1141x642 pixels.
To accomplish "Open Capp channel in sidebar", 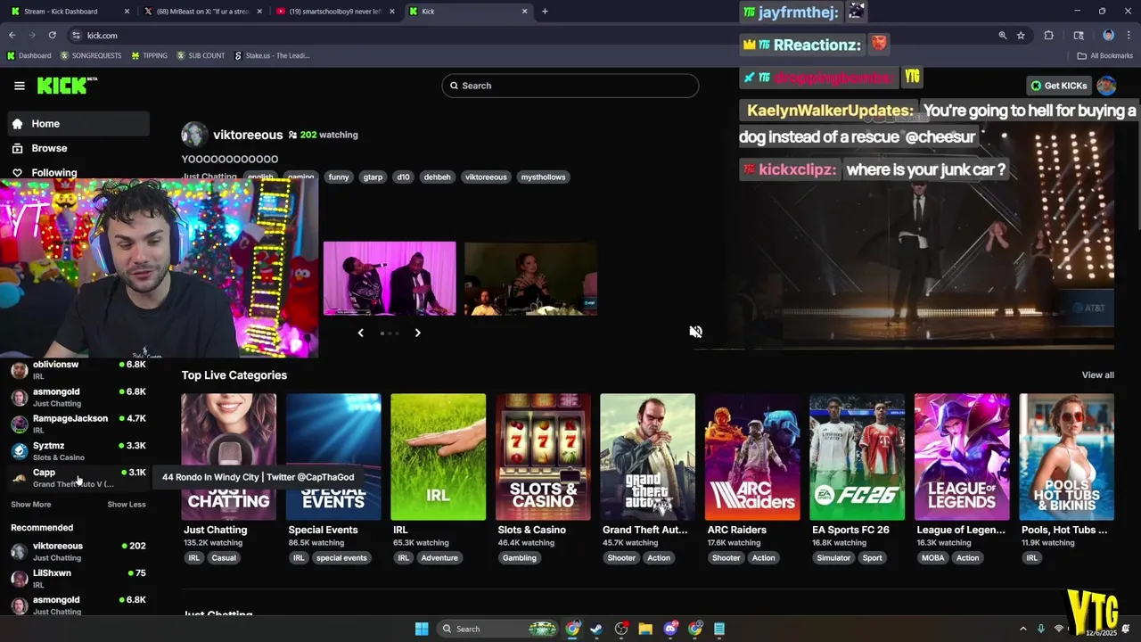I will tap(78, 478).
